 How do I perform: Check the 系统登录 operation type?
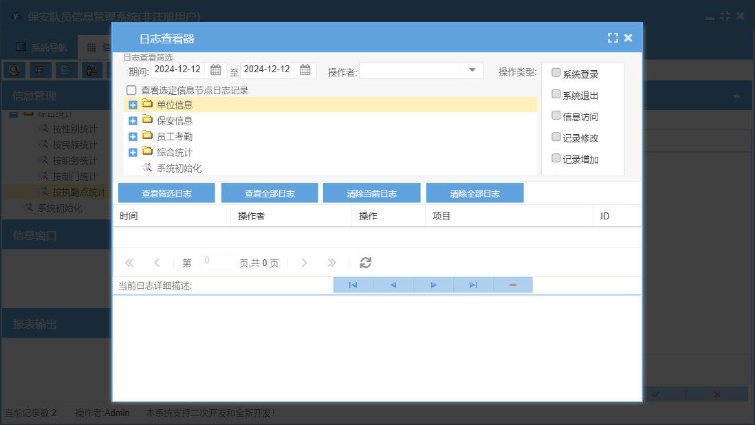(x=556, y=73)
